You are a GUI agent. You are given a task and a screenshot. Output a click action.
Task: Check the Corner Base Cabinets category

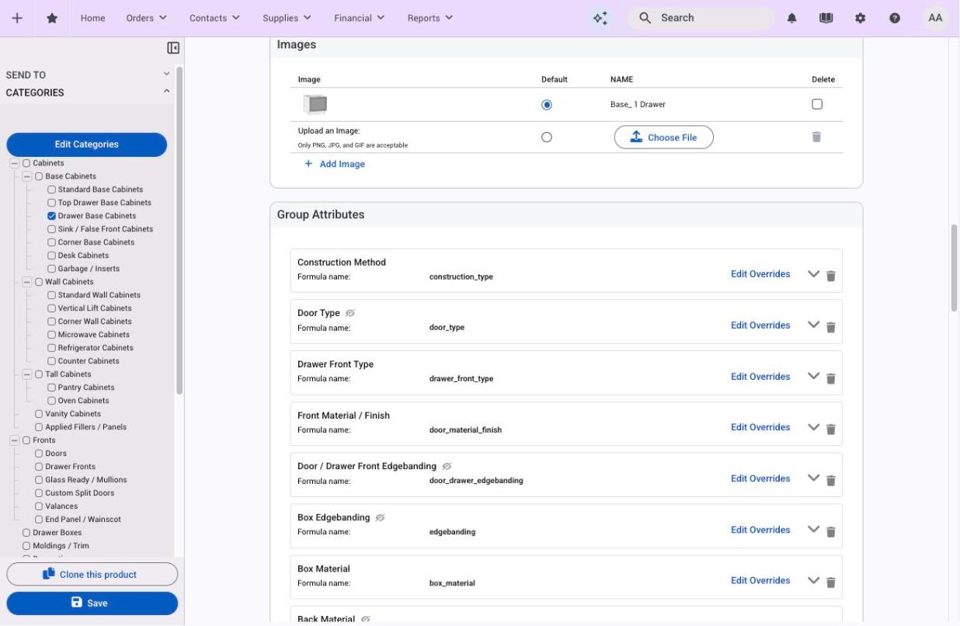51,242
